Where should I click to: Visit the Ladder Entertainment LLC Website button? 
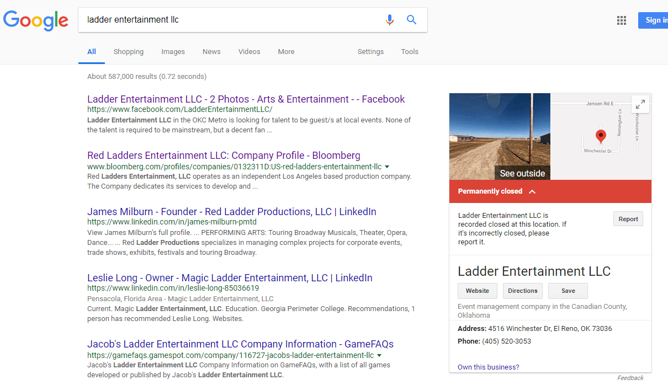tap(478, 291)
